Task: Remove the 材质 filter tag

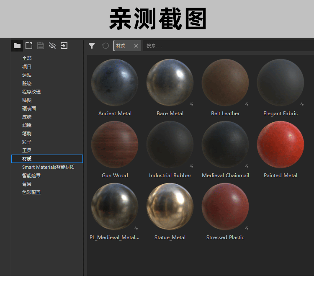Action: tap(136, 46)
